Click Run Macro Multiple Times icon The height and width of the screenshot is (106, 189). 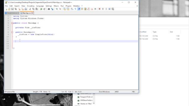[110, 9]
